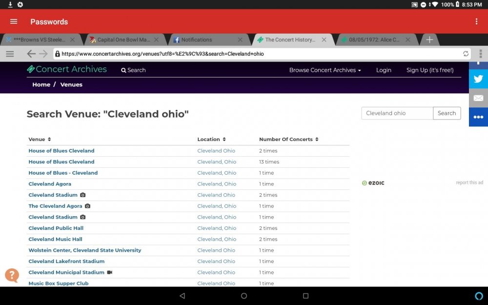
Task: Close the 08/05/1972 Alice C tab
Action: pos(407,40)
